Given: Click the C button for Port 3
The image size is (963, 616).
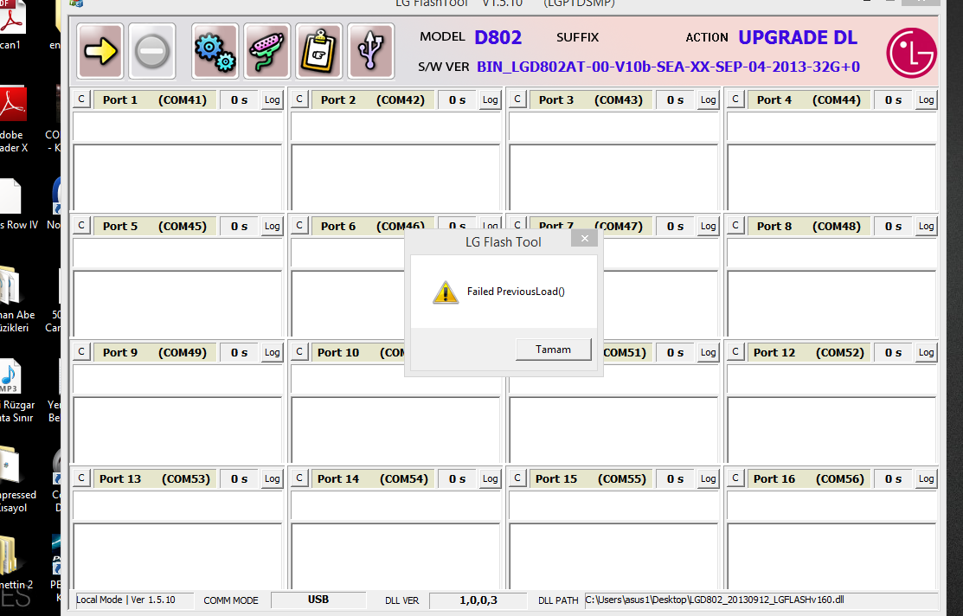Looking at the screenshot, I should [517, 99].
